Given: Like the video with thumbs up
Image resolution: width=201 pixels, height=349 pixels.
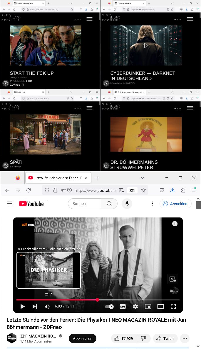Looking at the screenshot, I should 123,338.
